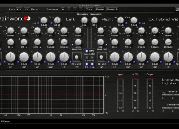
Task: Select settings slot B
Action: point(69,9)
